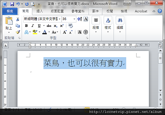Click the Select Browse Object circle

point(160,99)
